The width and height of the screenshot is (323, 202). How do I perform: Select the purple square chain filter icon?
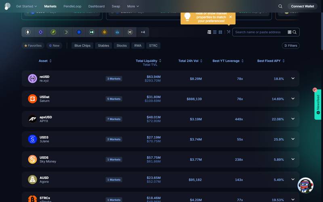[x=41, y=32]
